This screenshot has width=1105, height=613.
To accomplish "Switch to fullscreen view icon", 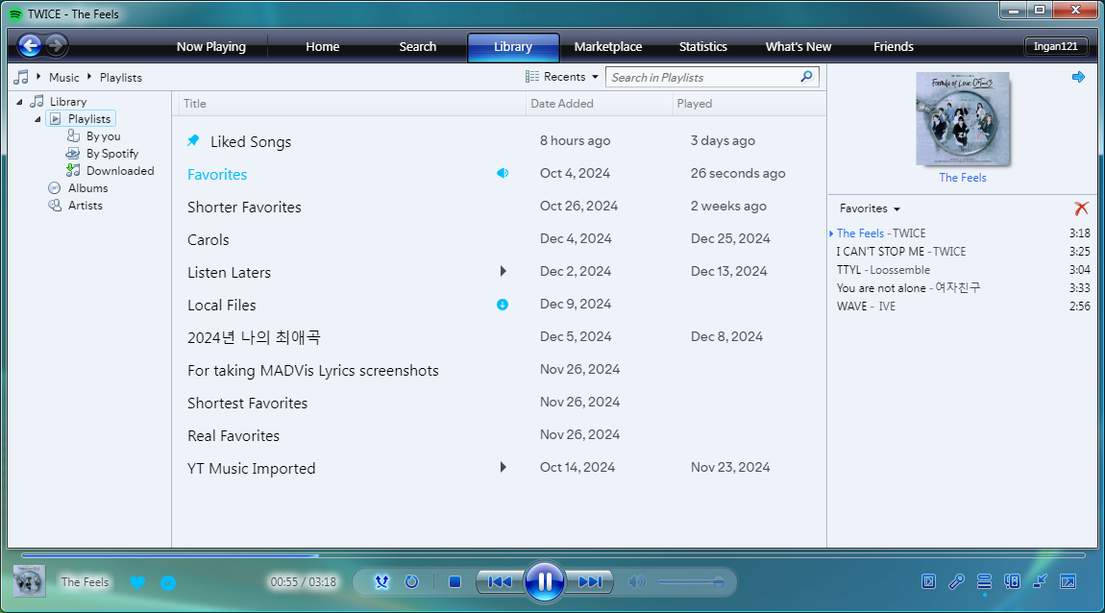I will click(x=1068, y=581).
